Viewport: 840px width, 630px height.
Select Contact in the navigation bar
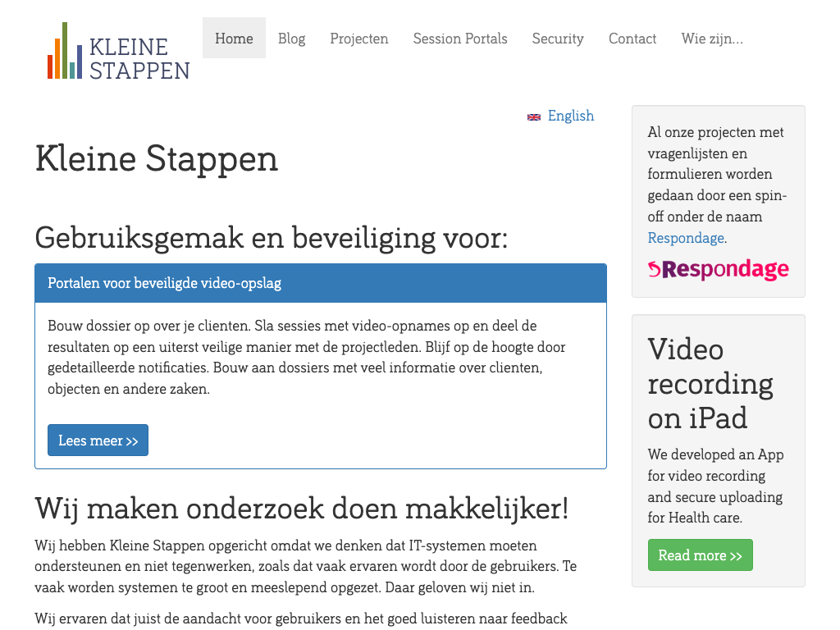point(632,39)
